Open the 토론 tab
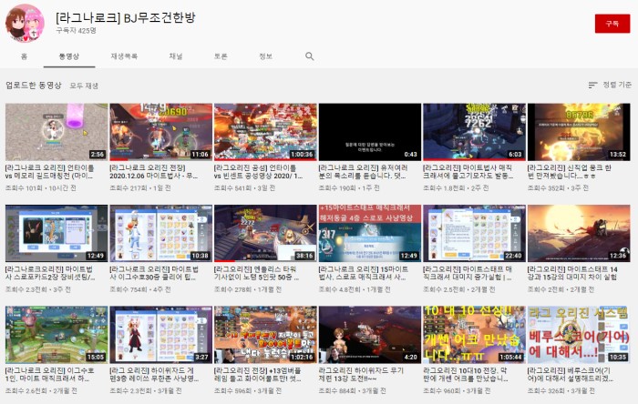 tap(221, 56)
